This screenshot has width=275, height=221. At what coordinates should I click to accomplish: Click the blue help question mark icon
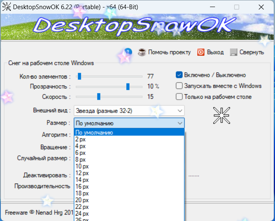click(x=128, y=52)
